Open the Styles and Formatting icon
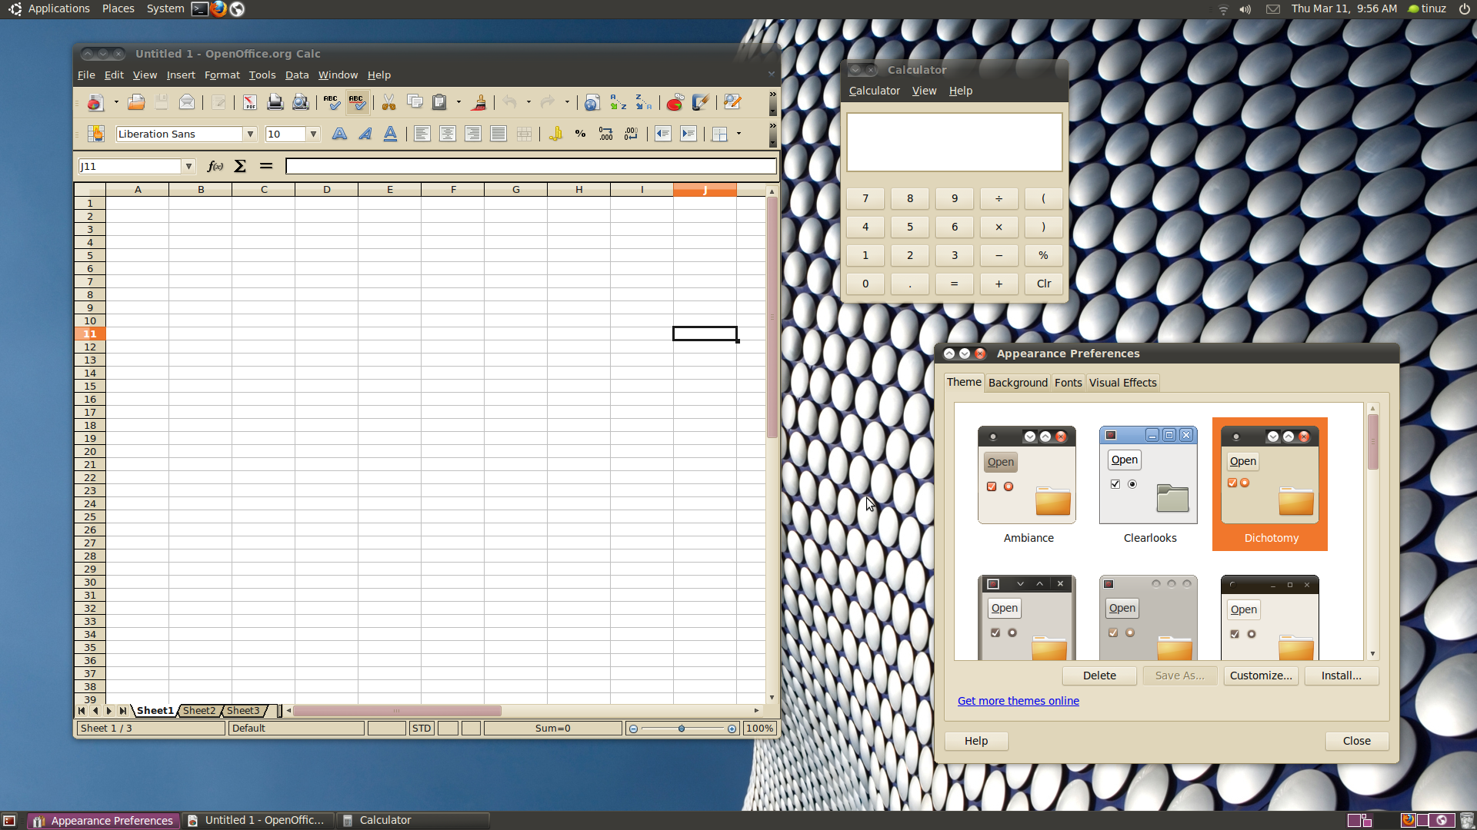The height and width of the screenshot is (830, 1477). [x=96, y=134]
